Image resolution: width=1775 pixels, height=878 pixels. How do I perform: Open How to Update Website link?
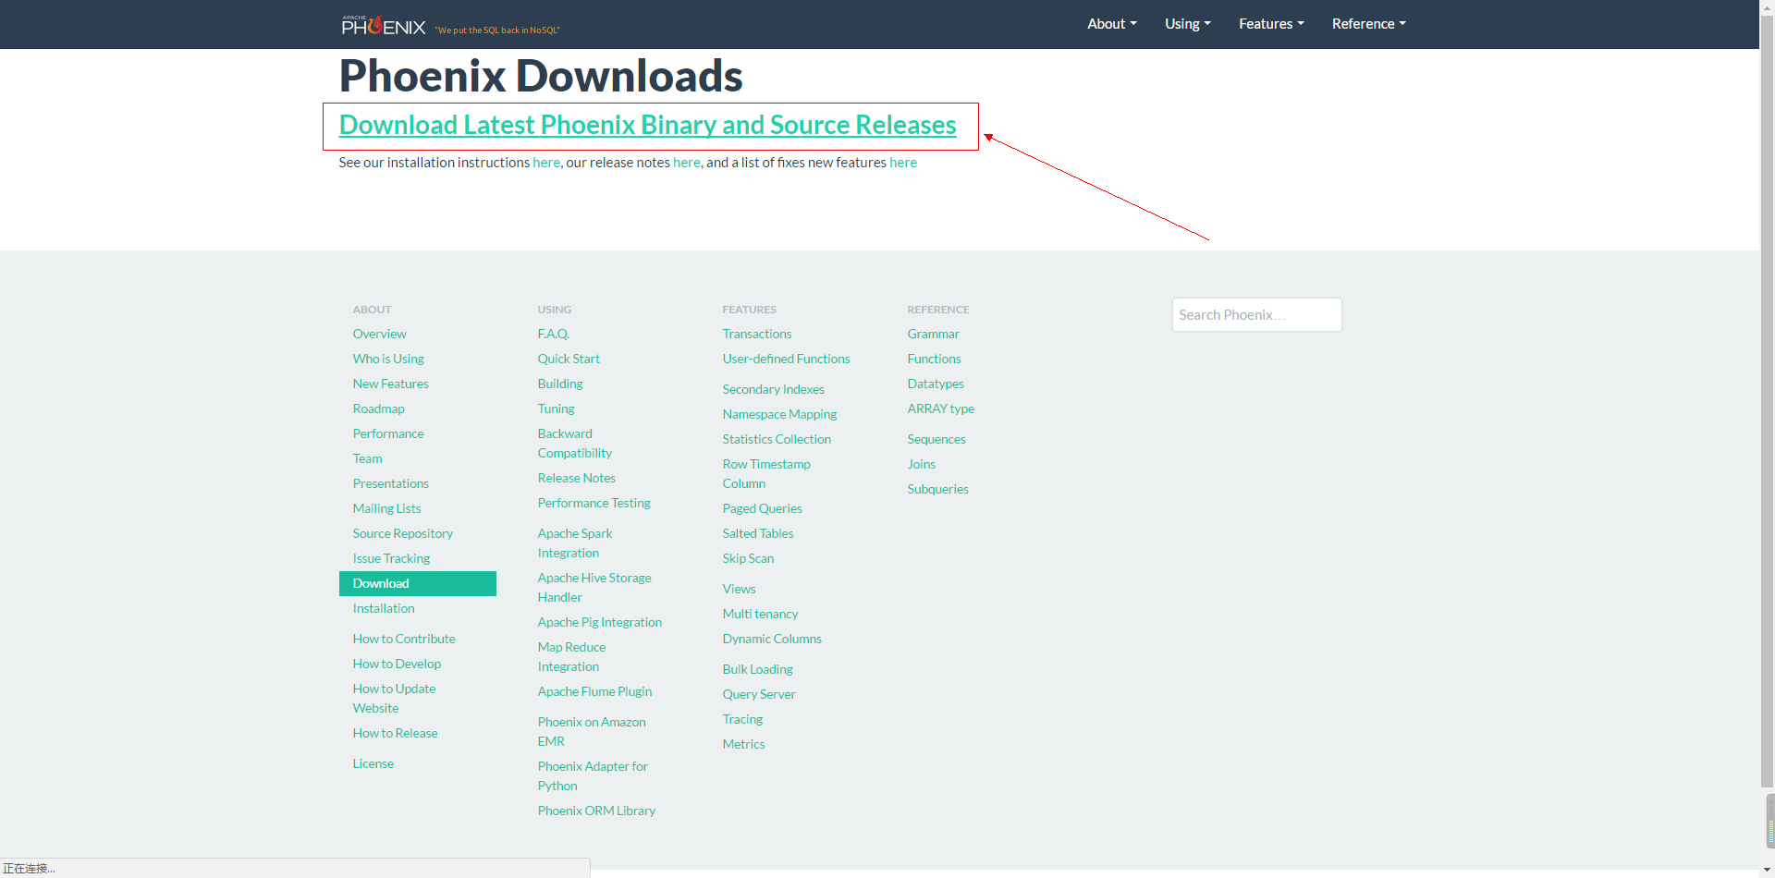click(x=394, y=699)
